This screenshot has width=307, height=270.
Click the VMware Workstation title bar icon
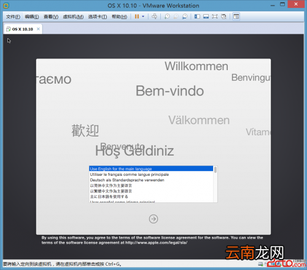pos(6,6)
